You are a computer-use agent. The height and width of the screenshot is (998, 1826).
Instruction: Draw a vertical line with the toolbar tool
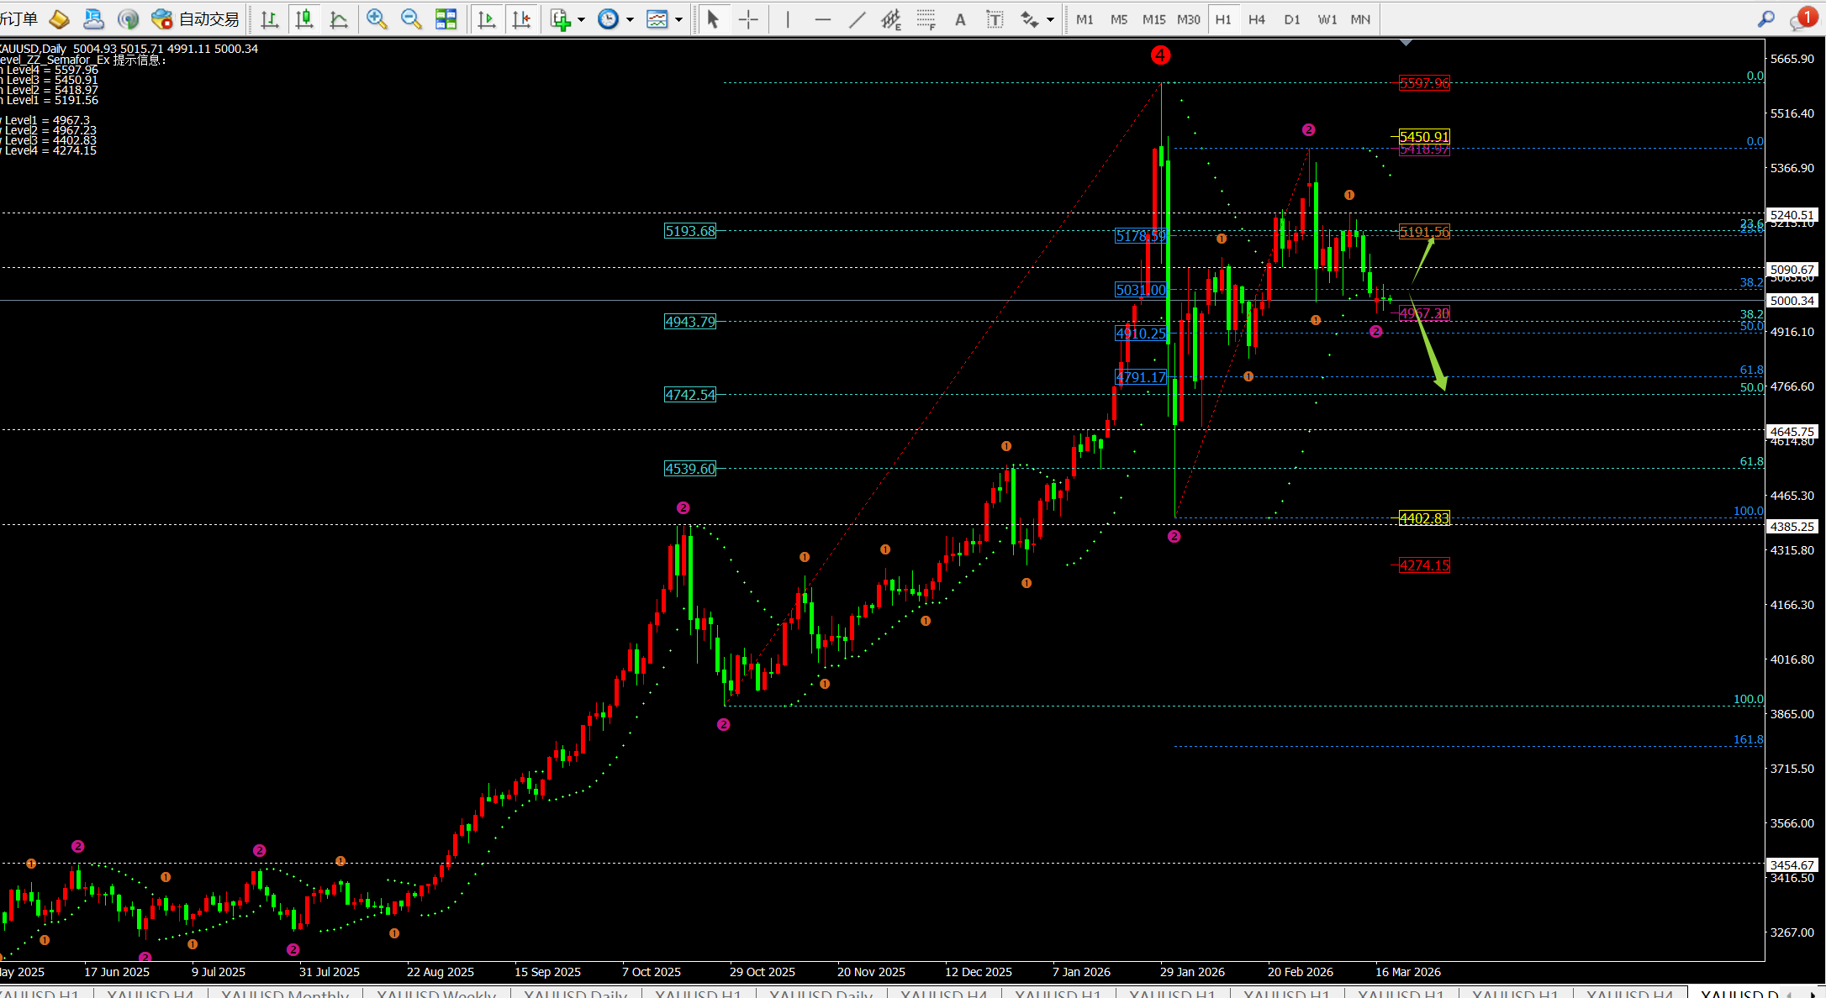[788, 19]
